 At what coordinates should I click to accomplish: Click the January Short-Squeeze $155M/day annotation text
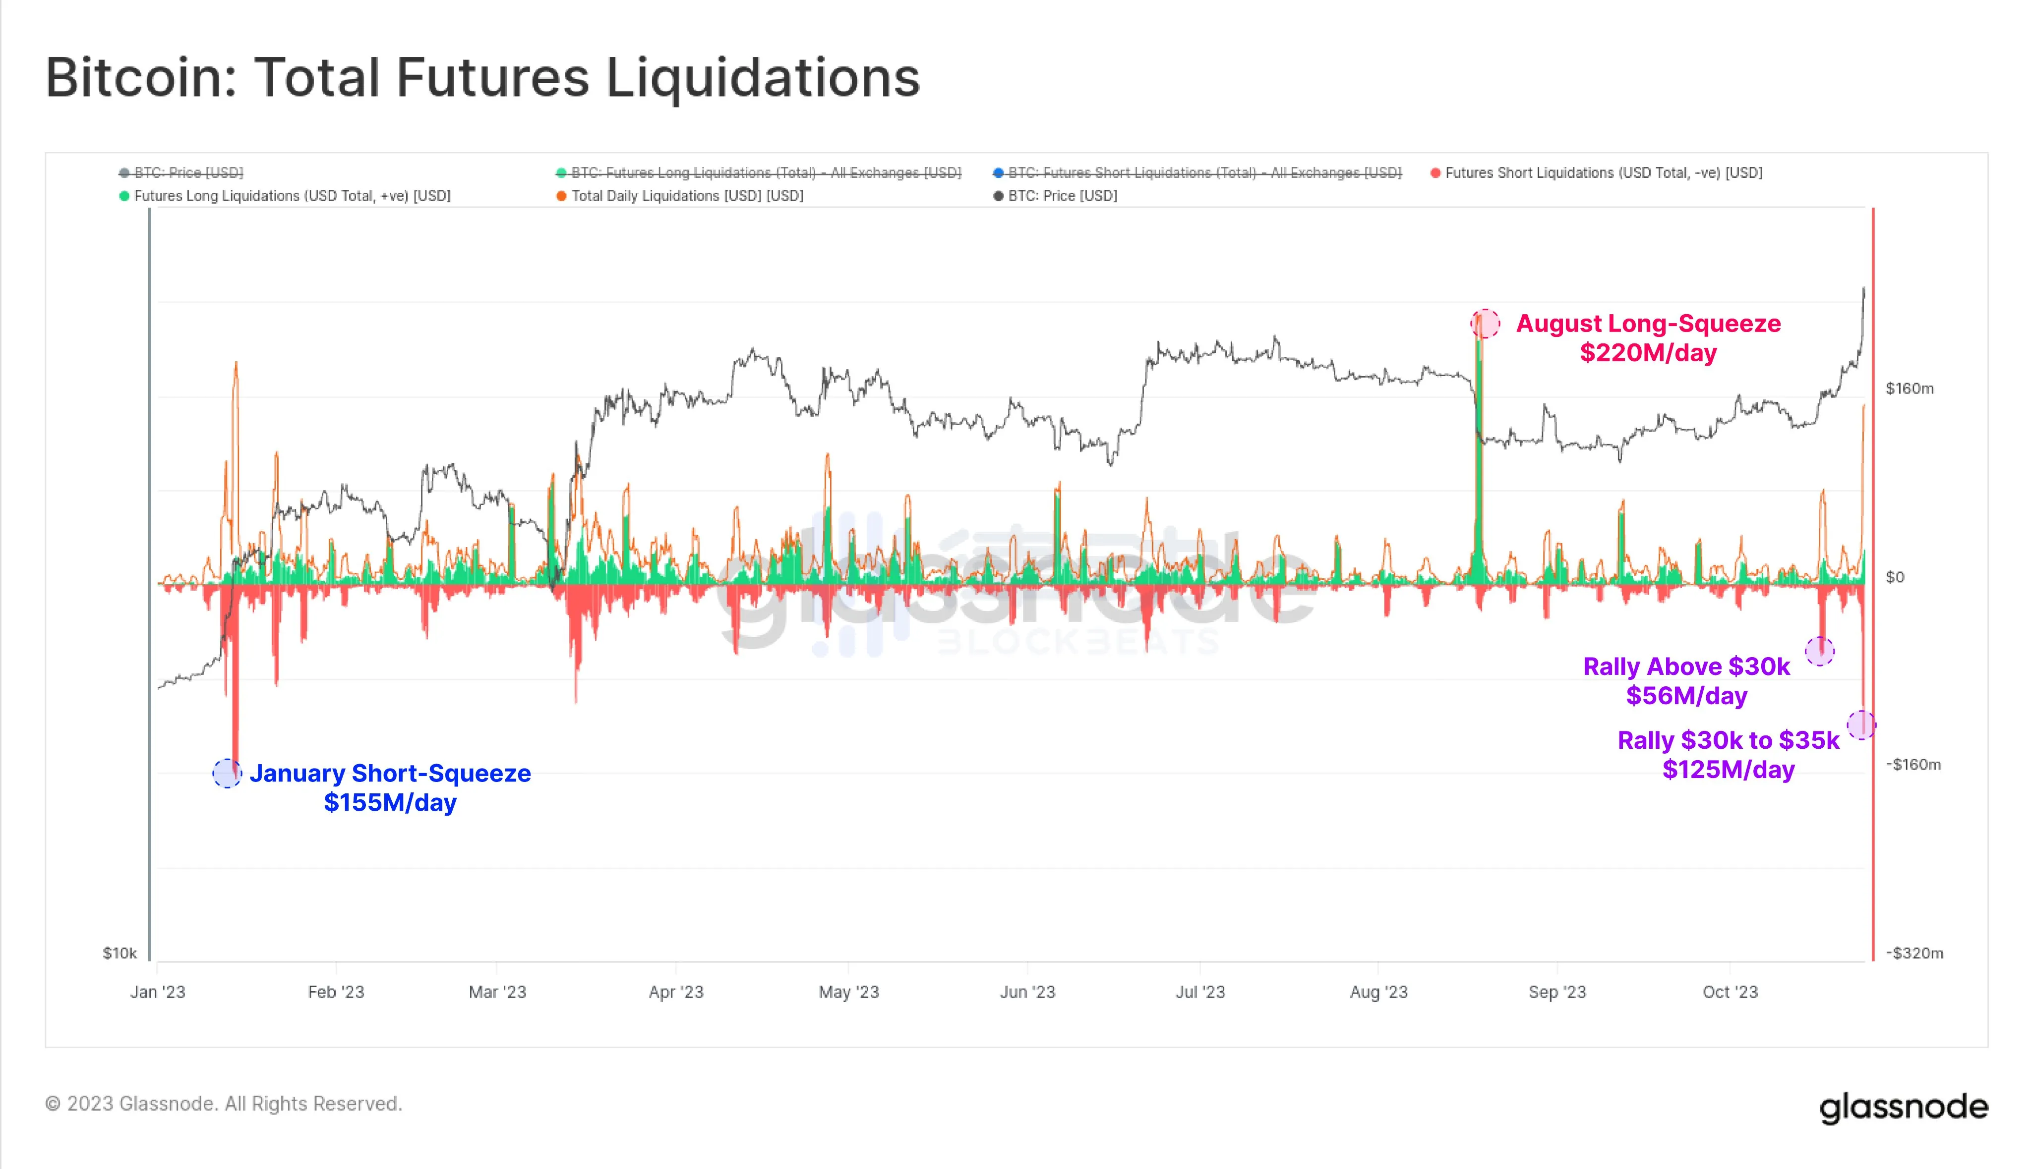click(390, 787)
